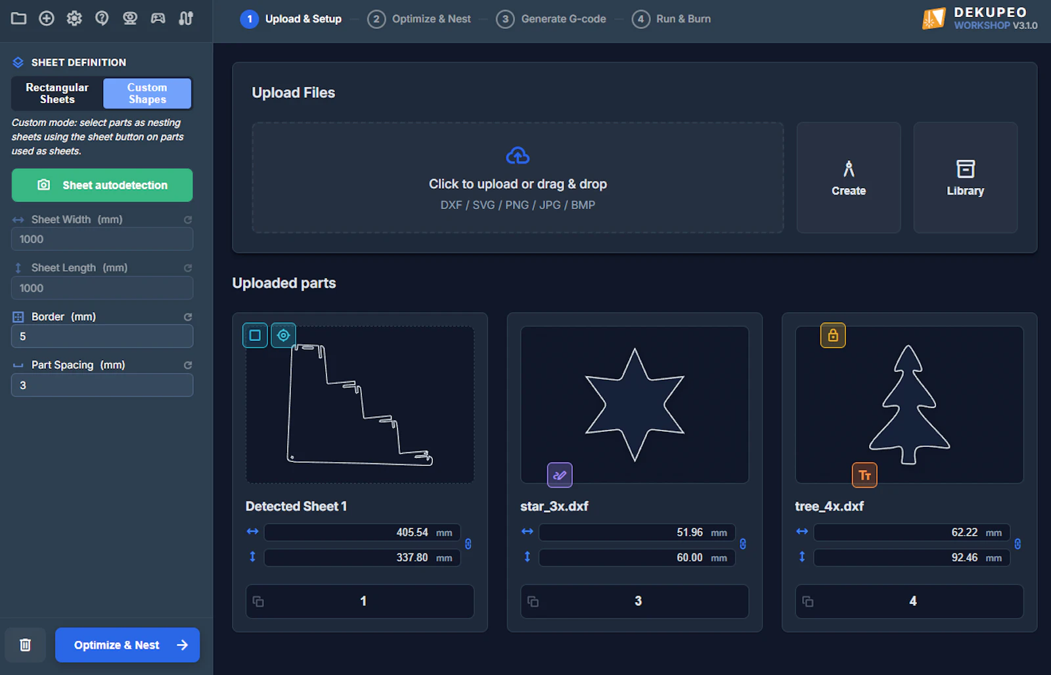Edit tree_4x.dxf width 62.22

click(912, 532)
